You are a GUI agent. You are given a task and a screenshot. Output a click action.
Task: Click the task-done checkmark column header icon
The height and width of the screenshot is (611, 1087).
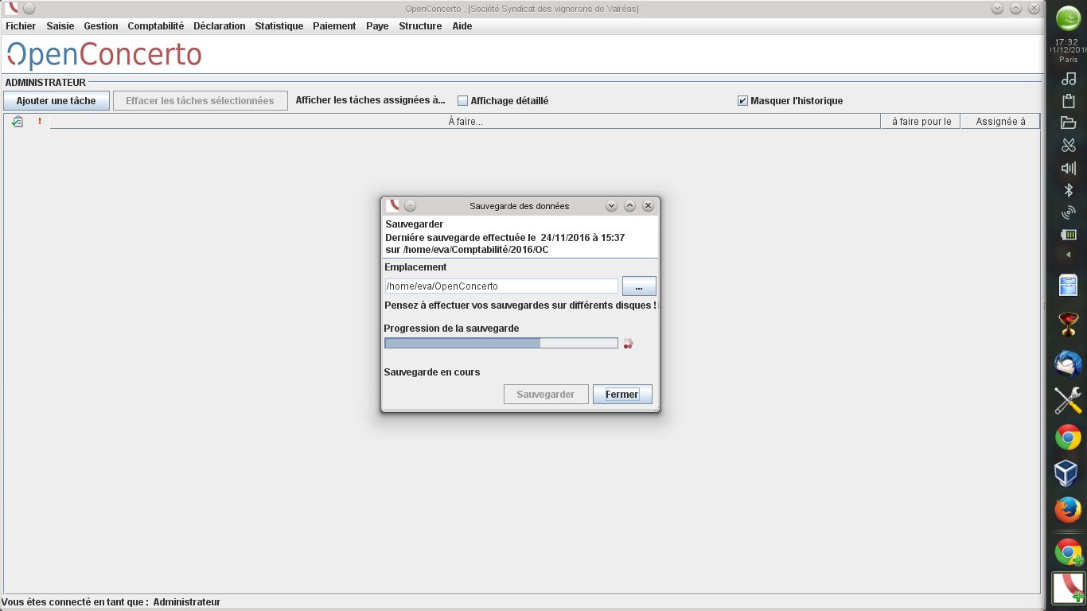tap(18, 122)
